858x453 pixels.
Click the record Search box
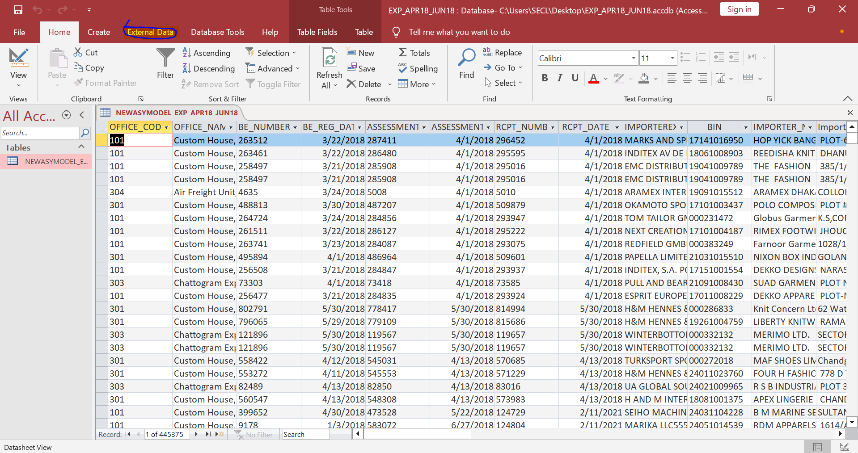(x=305, y=434)
